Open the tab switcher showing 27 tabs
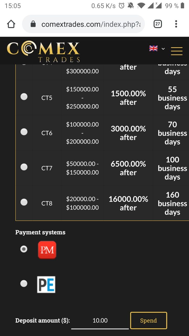The width and height of the screenshot is (189, 336). point(157,24)
